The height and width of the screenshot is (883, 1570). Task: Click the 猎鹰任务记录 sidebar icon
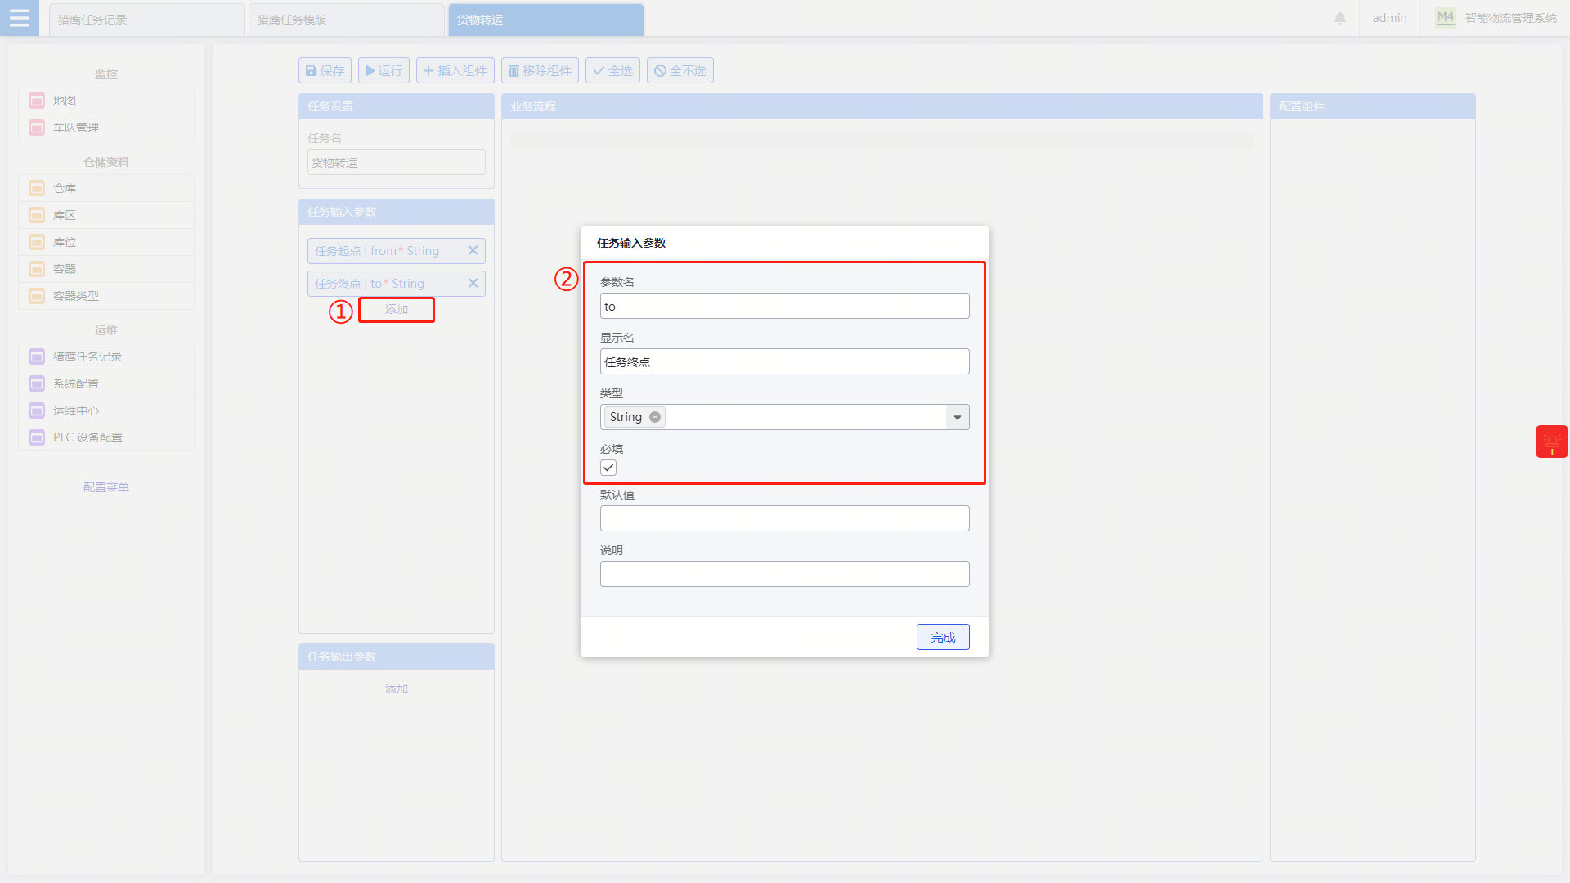pyautogui.click(x=37, y=356)
